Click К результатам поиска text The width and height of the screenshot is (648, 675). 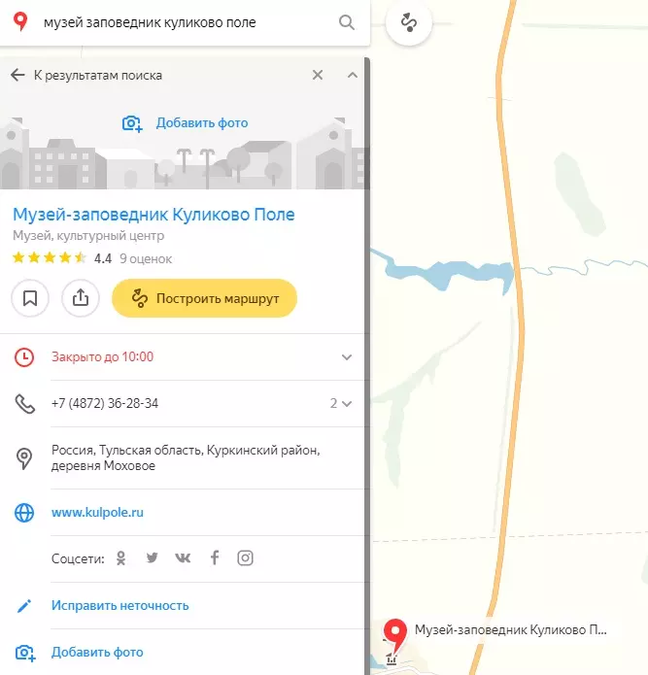(98, 76)
